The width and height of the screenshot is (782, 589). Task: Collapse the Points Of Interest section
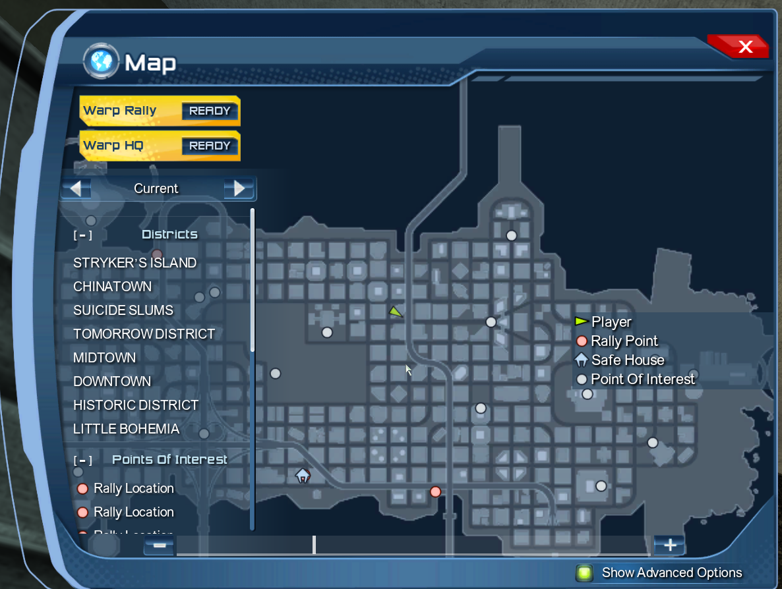83,460
